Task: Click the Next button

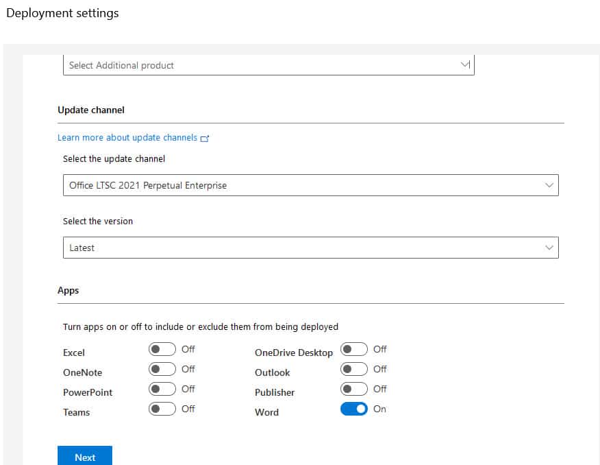Action: point(84,457)
